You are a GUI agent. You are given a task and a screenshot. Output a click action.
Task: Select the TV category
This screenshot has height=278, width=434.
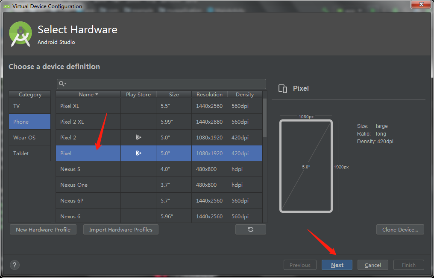[x=29, y=106]
